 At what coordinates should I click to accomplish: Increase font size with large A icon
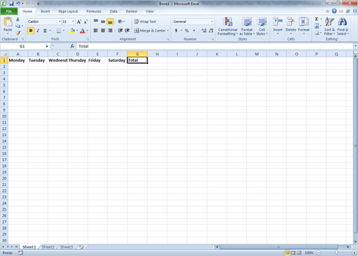point(78,22)
